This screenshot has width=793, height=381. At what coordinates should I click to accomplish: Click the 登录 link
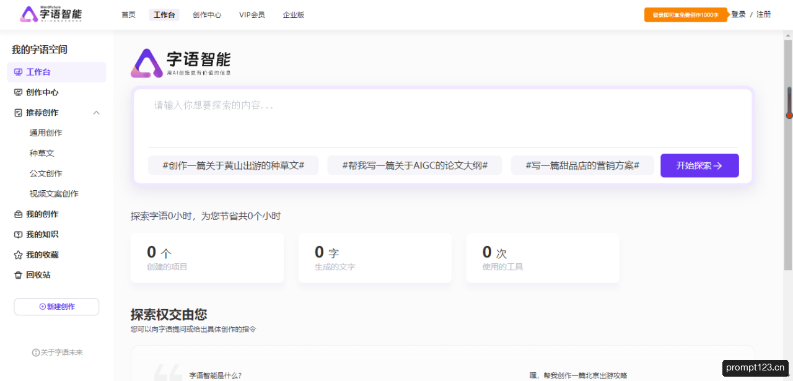point(738,14)
